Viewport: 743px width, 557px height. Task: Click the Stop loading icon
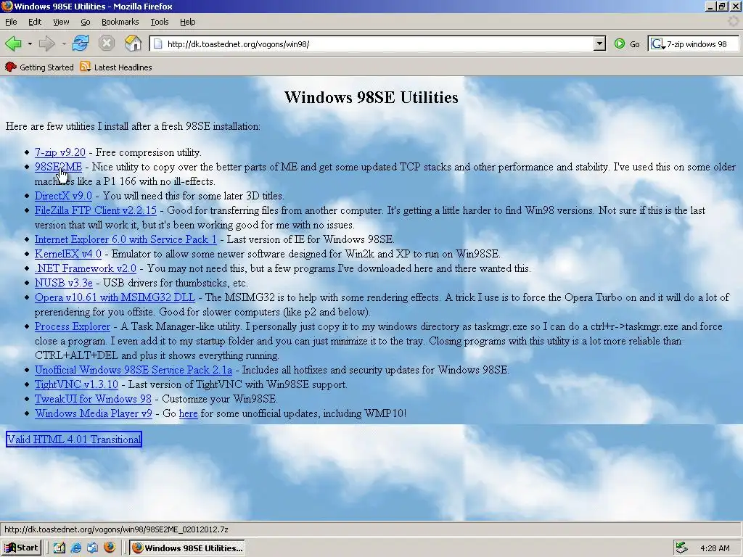click(107, 44)
